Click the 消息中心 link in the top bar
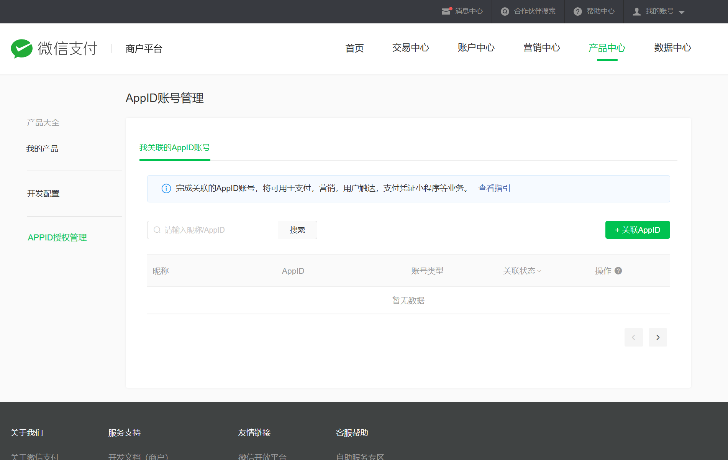This screenshot has height=460, width=728. pyautogui.click(x=469, y=11)
